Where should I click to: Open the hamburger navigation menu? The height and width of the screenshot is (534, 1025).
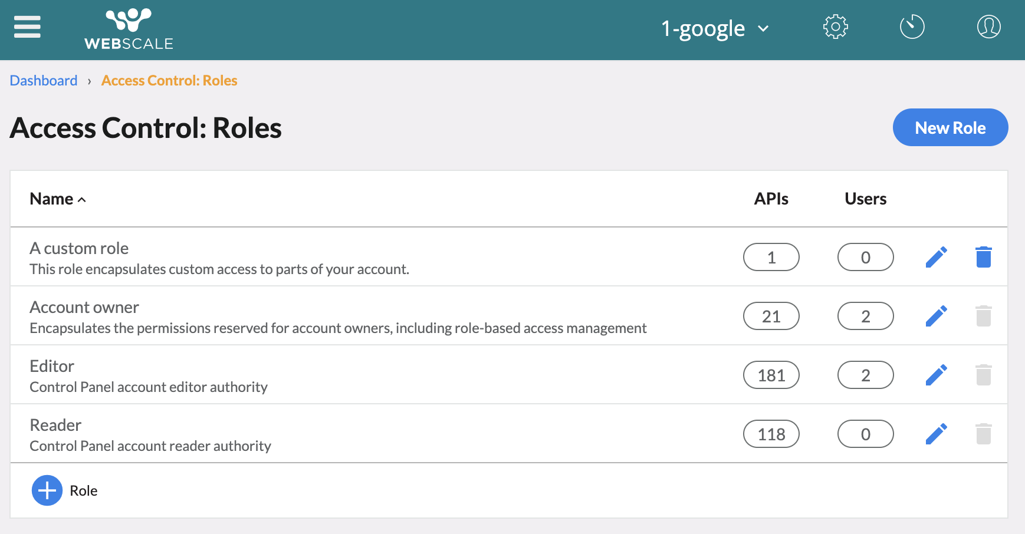[x=27, y=27]
